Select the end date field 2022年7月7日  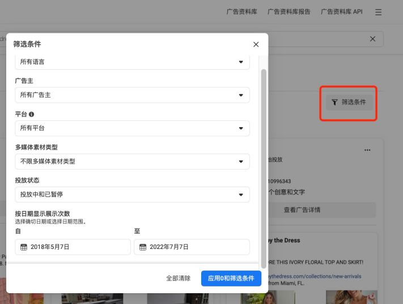[192, 247]
